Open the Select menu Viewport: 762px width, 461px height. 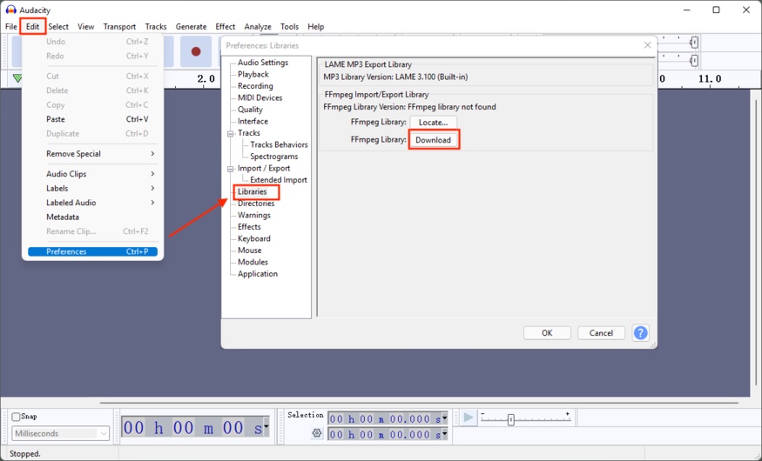(58, 27)
